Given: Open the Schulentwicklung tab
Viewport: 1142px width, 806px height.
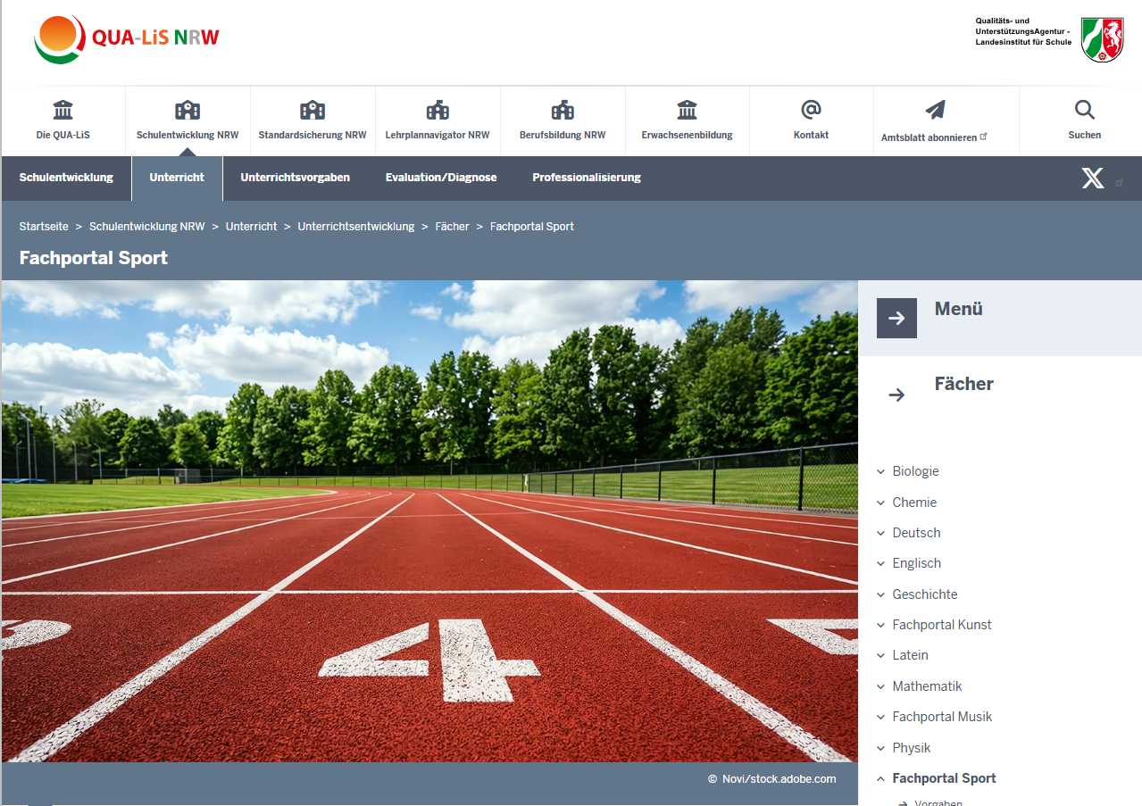Looking at the screenshot, I should pyautogui.click(x=66, y=178).
